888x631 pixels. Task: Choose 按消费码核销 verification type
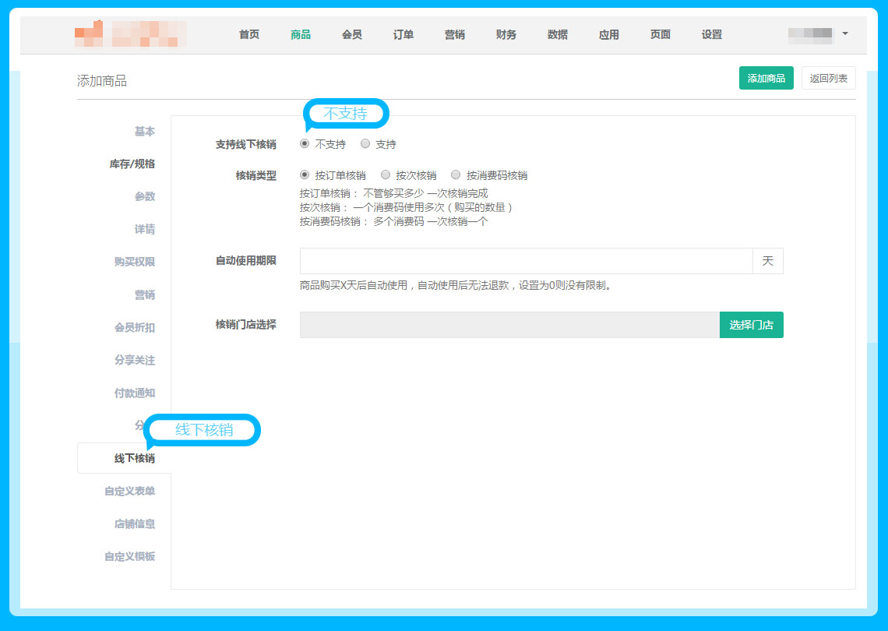(456, 175)
